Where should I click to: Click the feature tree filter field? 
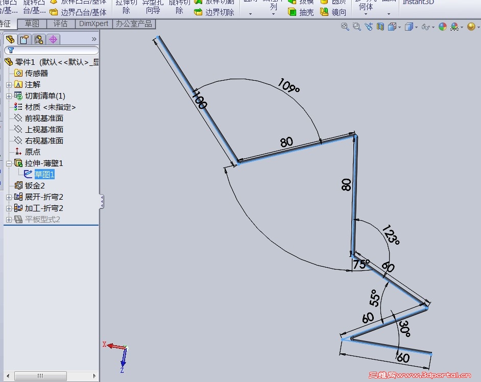pyautogui.click(x=52, y=50)
